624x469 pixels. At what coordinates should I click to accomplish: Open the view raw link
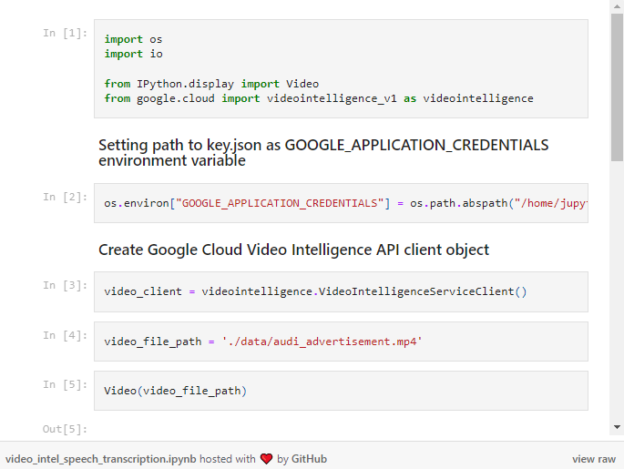pos(594,459)
